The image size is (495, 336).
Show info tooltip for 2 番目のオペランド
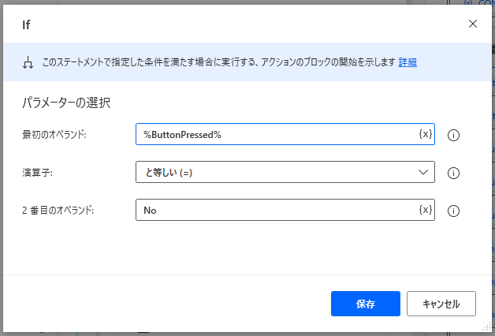click(x=453, y=211)
